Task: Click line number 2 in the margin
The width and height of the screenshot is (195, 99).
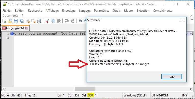Action: (8, 38)
